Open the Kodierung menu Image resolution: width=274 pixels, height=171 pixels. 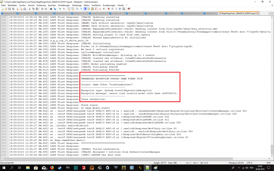coord(41,5)
